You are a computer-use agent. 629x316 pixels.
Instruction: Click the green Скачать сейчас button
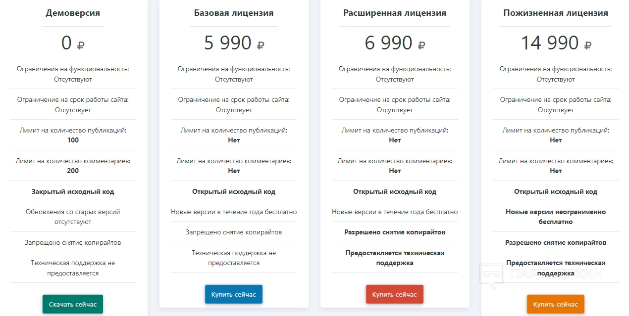(73, 304)
